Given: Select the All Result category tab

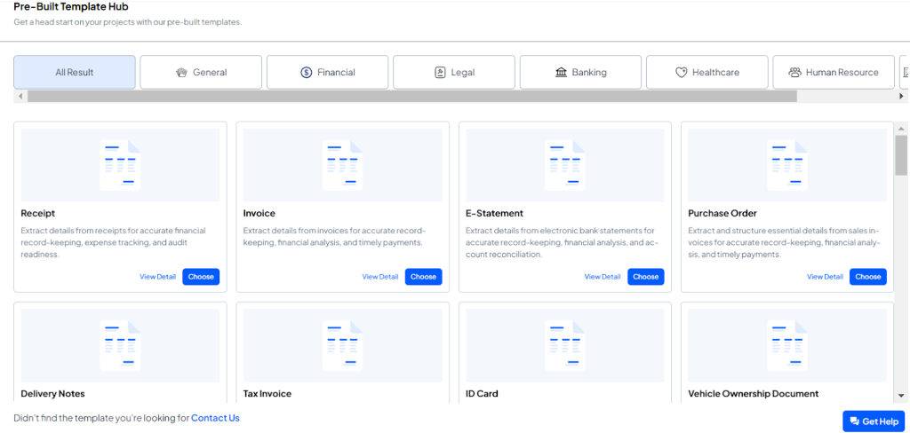Looking at the screenshot, I should (75, 73).
